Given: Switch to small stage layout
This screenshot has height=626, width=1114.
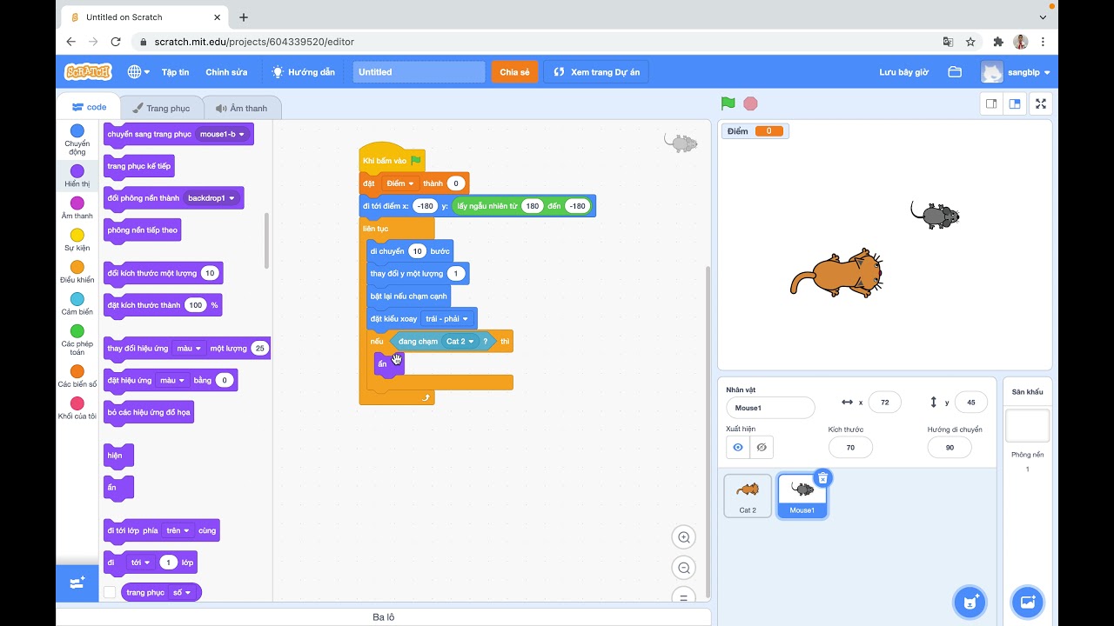Looking at the screenshot, I should click(x=991, y=103).
